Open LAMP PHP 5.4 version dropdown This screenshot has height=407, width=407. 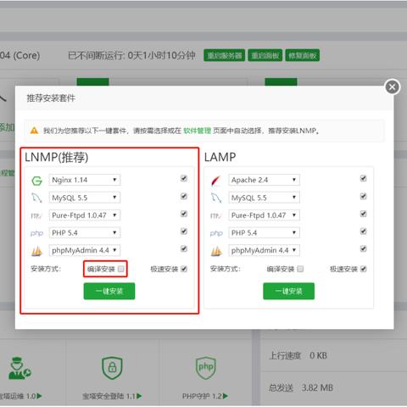[264, 232]
